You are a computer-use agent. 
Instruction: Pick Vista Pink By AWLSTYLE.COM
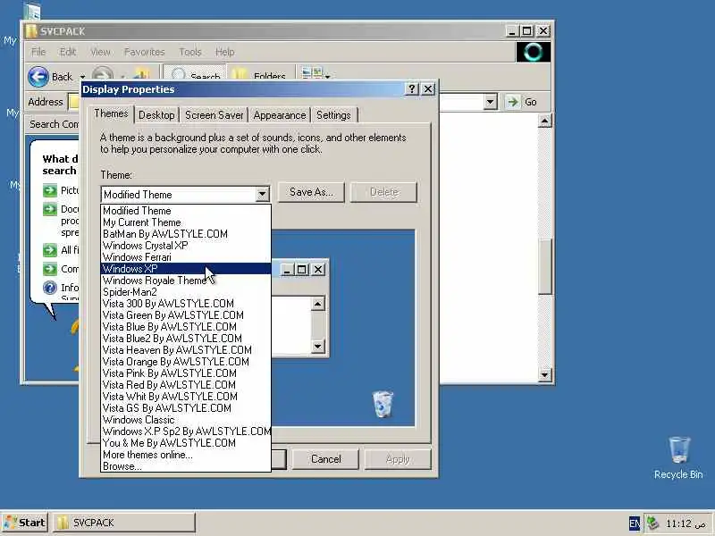(186, 373)
